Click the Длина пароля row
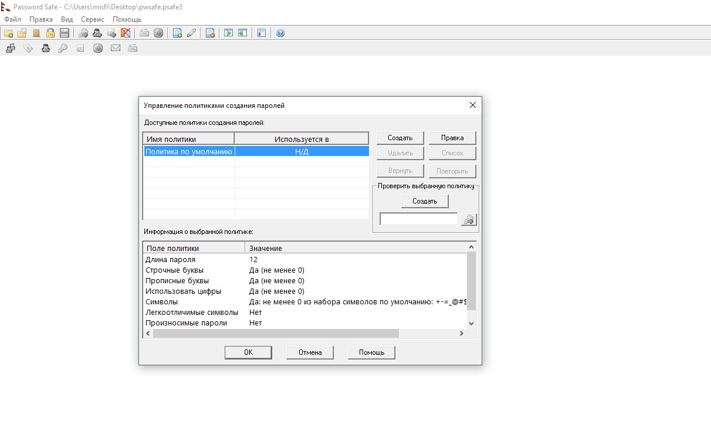Image resolution: width=711 pixels, height=448 pixels. pyautogui.click(x=305, y=259)
